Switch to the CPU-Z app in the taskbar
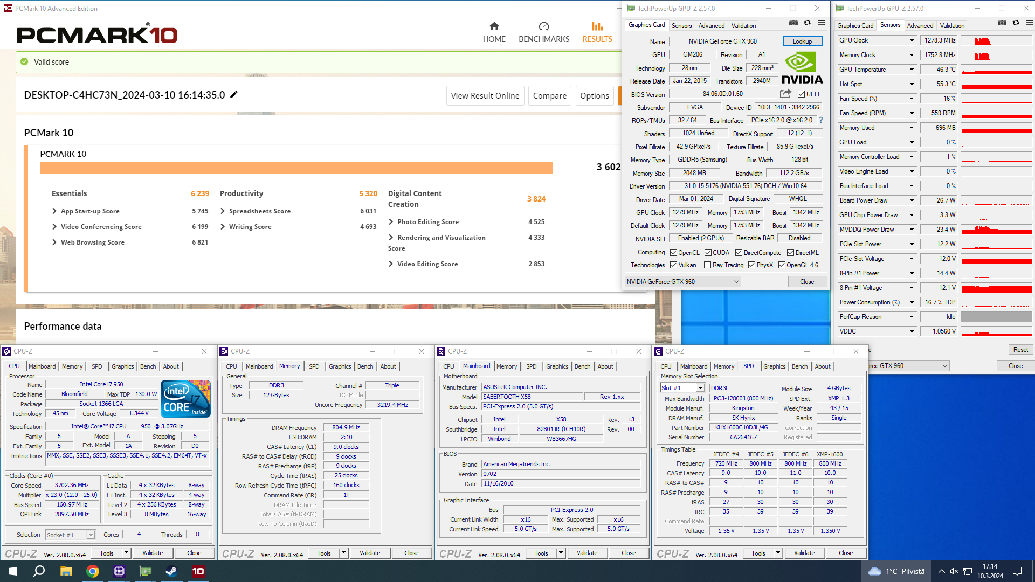1035x582 pixels. pos(119,571)
